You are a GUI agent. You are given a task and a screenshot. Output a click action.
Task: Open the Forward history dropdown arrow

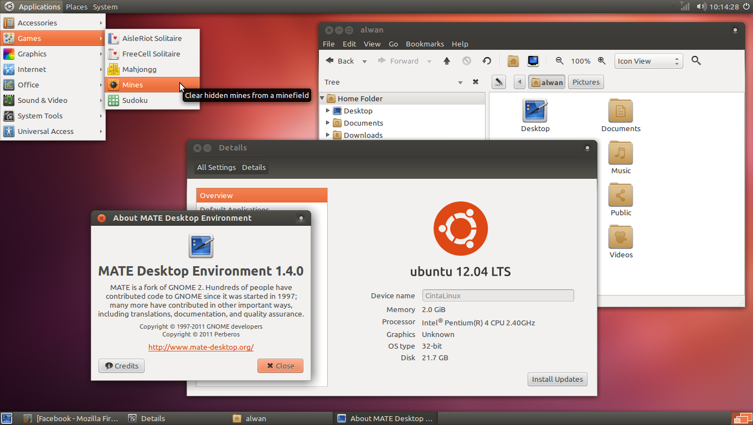click(x=429, y=61)
